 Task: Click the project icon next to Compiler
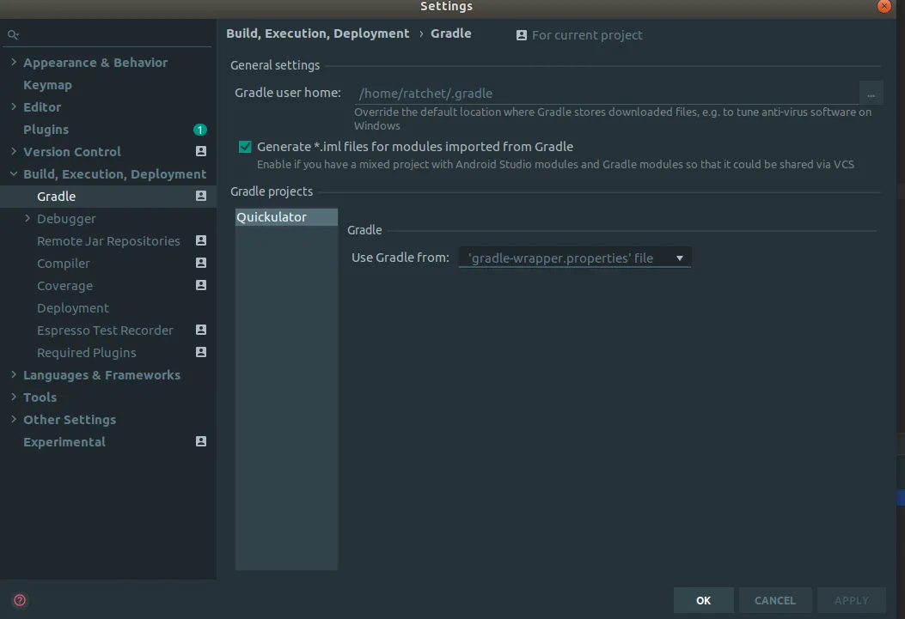(x=201, y=264)
